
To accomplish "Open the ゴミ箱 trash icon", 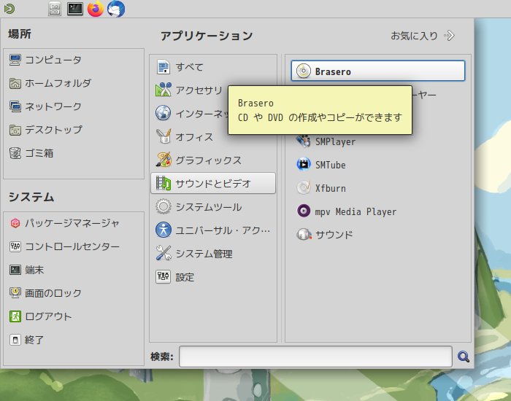I will (x=15, y=153).
